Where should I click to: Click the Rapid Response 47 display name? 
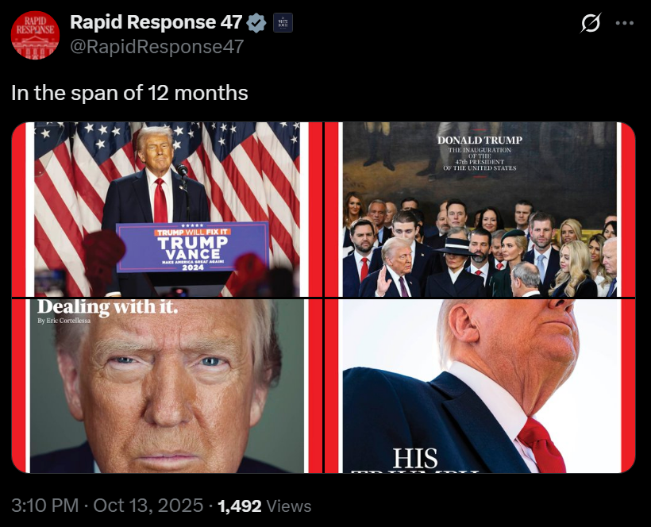pyautogui.click(x=156, y=22)
